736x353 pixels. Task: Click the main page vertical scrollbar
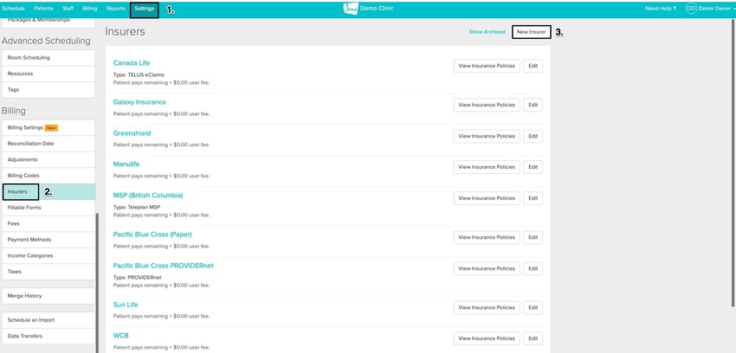[734, 162]
